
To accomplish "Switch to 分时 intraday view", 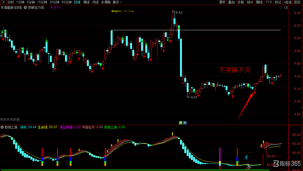I will point(11,2).
